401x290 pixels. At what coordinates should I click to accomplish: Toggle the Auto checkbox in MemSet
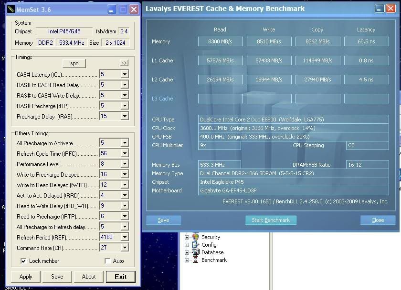(108, 261)
